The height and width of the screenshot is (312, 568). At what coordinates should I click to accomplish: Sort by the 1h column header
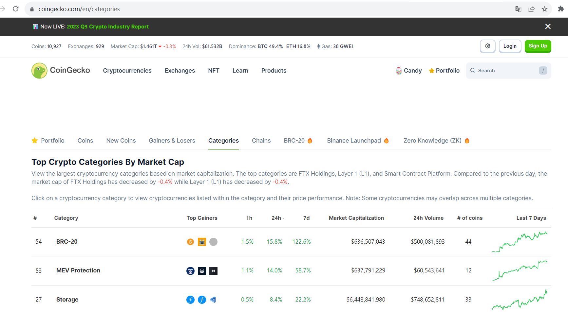click(249, 218)
